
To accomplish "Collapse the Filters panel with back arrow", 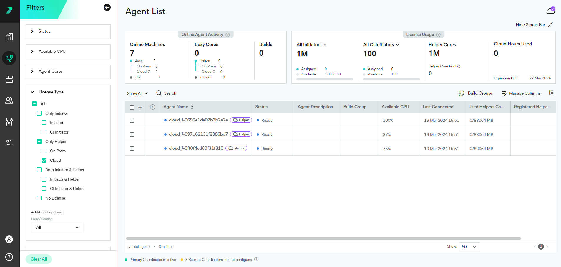I will pyautogui.click(x=107, y=8).
